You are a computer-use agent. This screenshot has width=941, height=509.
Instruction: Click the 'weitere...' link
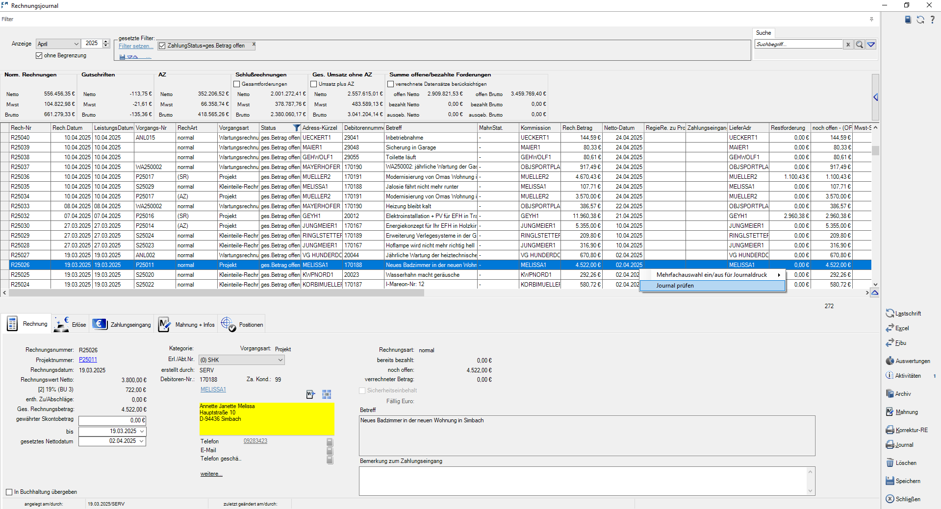211,474
